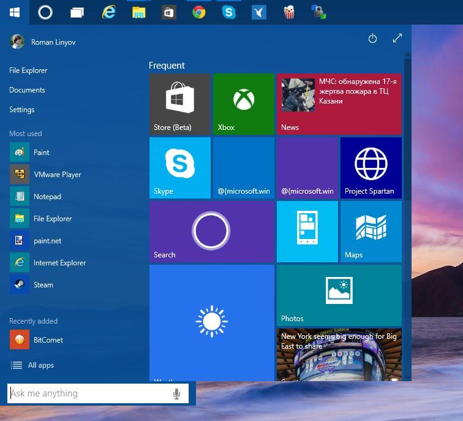The width and height of the screenshot is (463, 421).
Task: Open Skype from the taskbar
Action: 229,12
